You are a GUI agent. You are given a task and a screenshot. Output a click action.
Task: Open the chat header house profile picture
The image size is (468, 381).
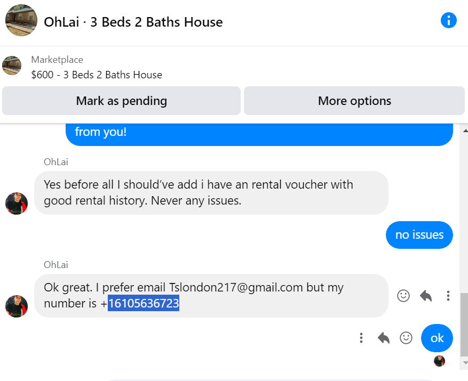click(x=21, y=20)
